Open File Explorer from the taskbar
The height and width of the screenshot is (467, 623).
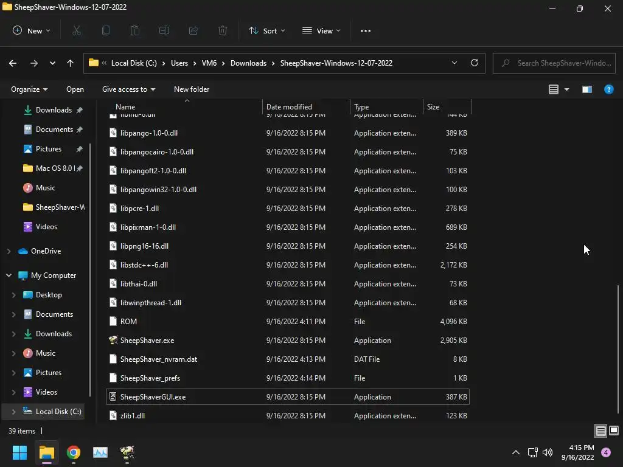point(46,452)
